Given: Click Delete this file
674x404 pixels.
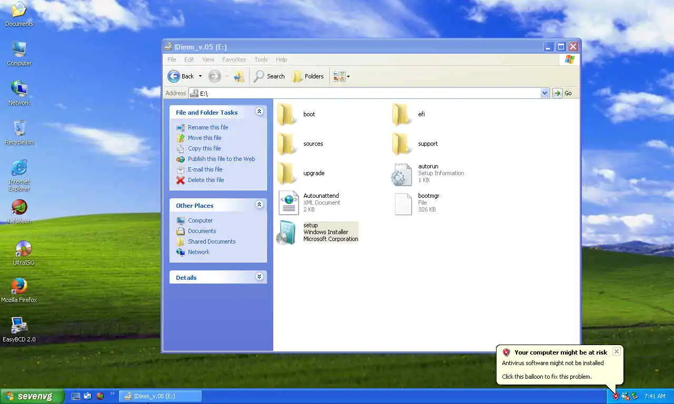Looking at the screenshot, I should click(200, 180).
